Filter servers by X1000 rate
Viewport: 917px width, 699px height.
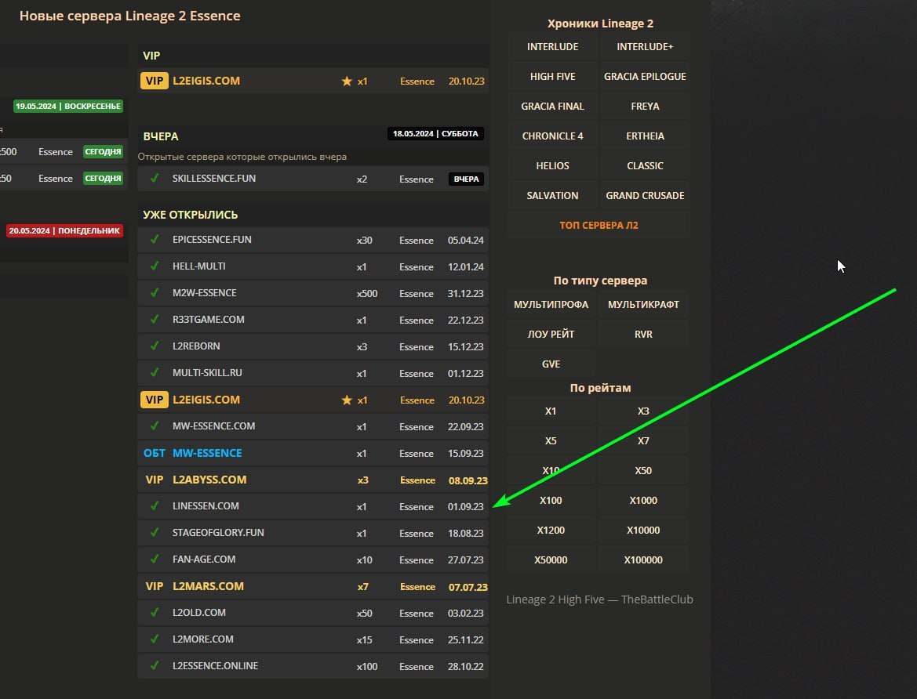click(643, 501)
